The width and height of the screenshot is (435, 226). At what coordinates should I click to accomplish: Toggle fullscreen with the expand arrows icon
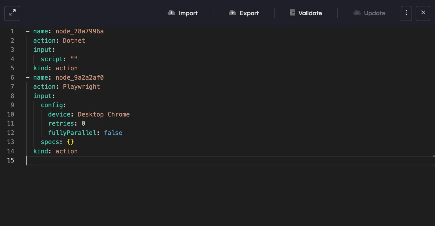[x=12, y=13]
